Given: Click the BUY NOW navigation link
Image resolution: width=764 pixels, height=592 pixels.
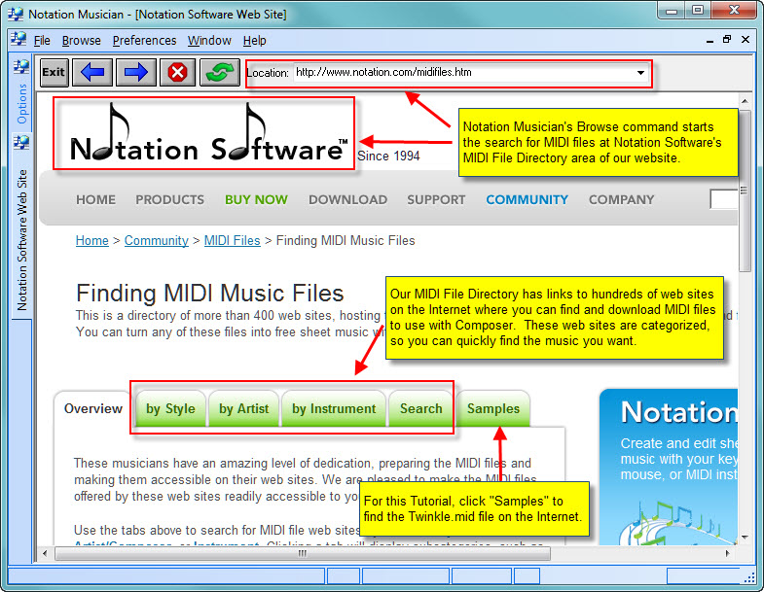Looking at the screenshot, I should pos(256,199).
